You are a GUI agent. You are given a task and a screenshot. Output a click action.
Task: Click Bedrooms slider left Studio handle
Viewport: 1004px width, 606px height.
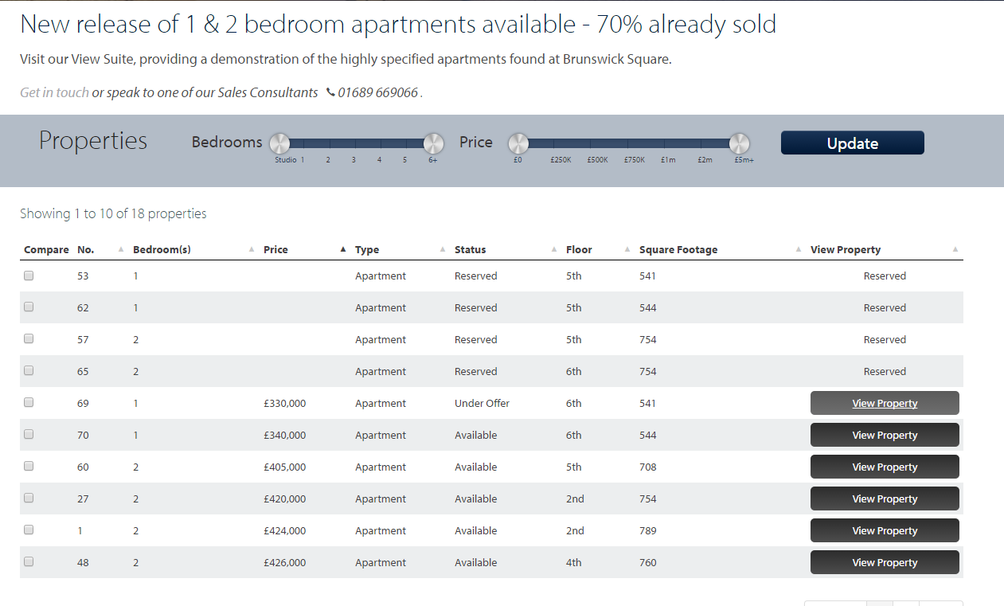(279, 143)
